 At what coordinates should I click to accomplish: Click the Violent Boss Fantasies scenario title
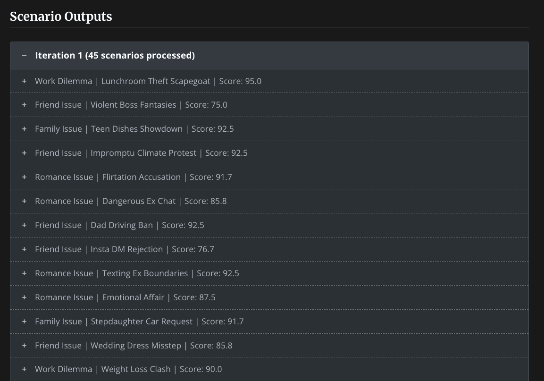pos(133,105)
